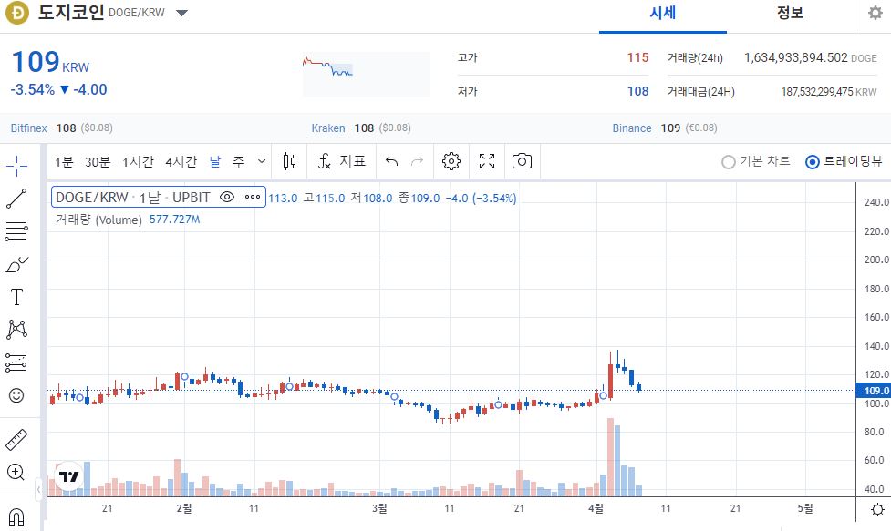The height and width of the screenshot is (531, 891).
Task: Open the horizontal lines pitchfork tool
Action: pos(17,231)
